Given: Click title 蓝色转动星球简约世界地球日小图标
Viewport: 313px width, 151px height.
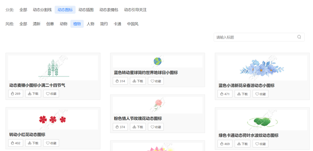Looking at the screenshot, I should (146, 73).
